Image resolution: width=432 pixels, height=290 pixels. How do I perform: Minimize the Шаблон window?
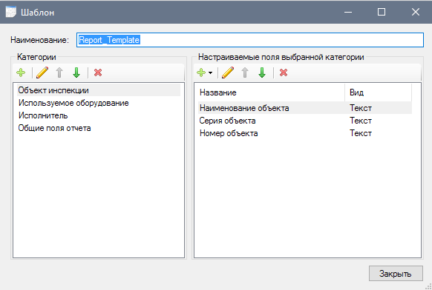coord(348,12)
